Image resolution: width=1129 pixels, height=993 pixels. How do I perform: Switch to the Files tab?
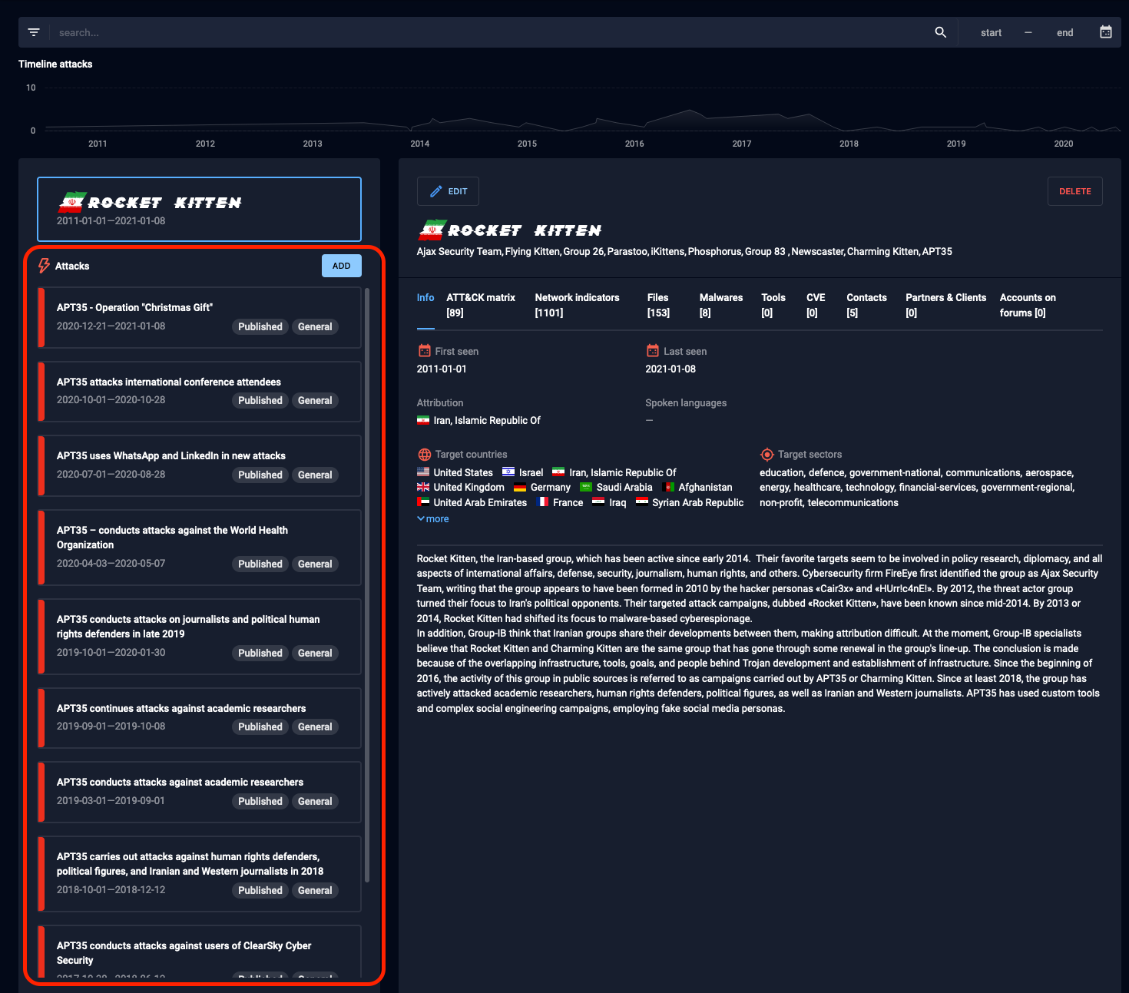pos(658,305)
